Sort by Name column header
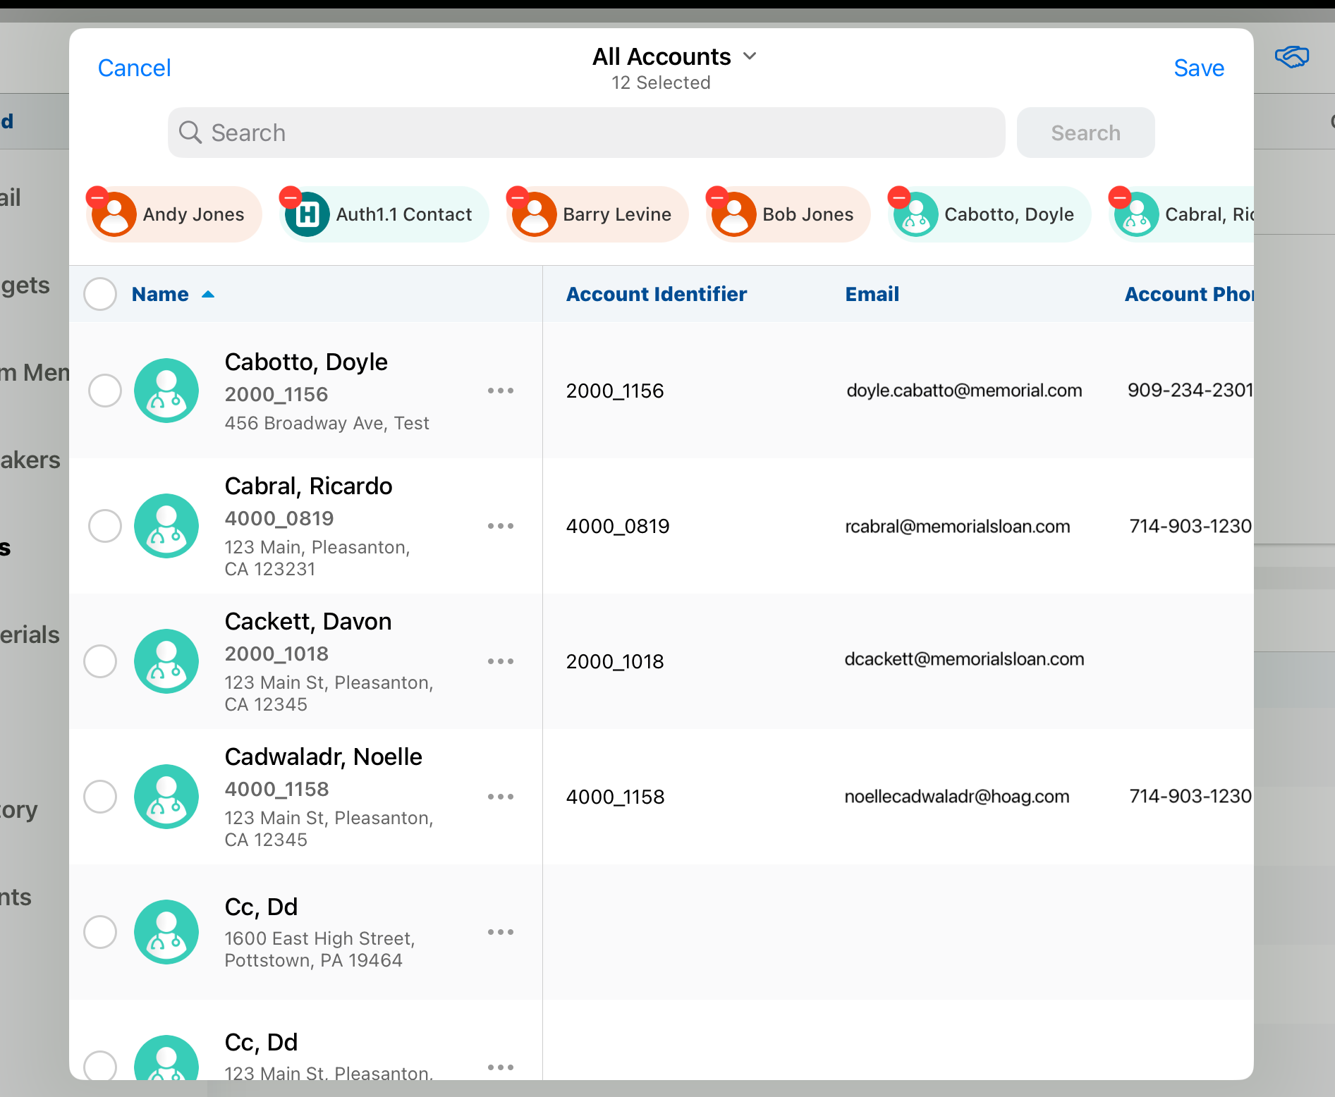This screenshot has width=1335, height=1097. (x=161, y=294)
